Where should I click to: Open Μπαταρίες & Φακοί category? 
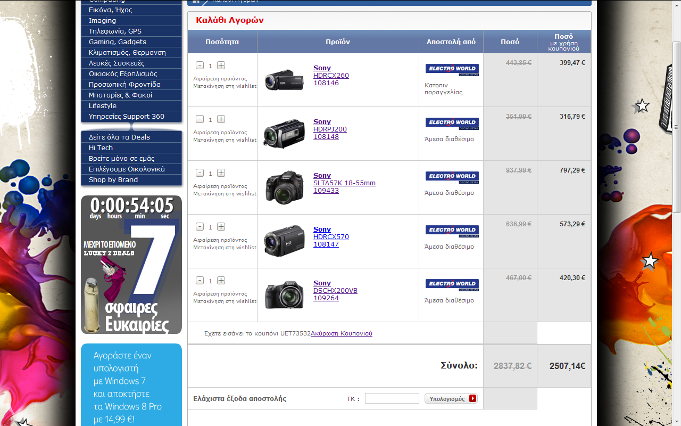[131, 95]
